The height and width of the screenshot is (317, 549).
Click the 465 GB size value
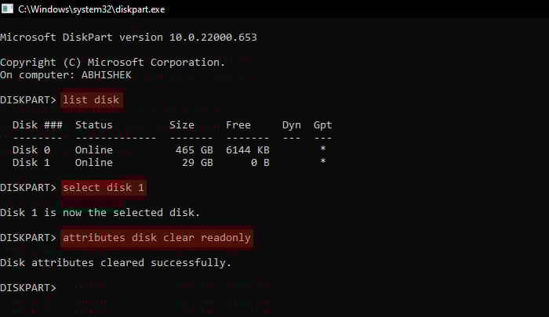click(x=195, y=150)
